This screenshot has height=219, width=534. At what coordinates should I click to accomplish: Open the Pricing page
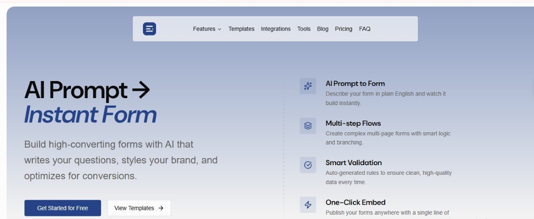[344, 29]
